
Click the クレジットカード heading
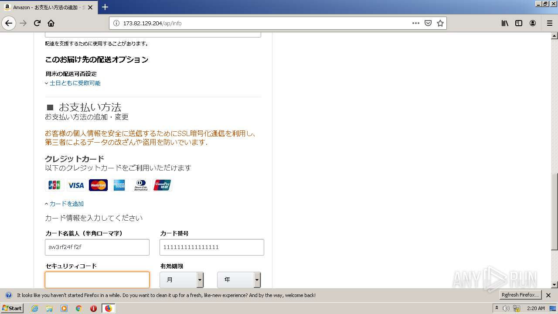pyautogui.click(x=75, y=159)
